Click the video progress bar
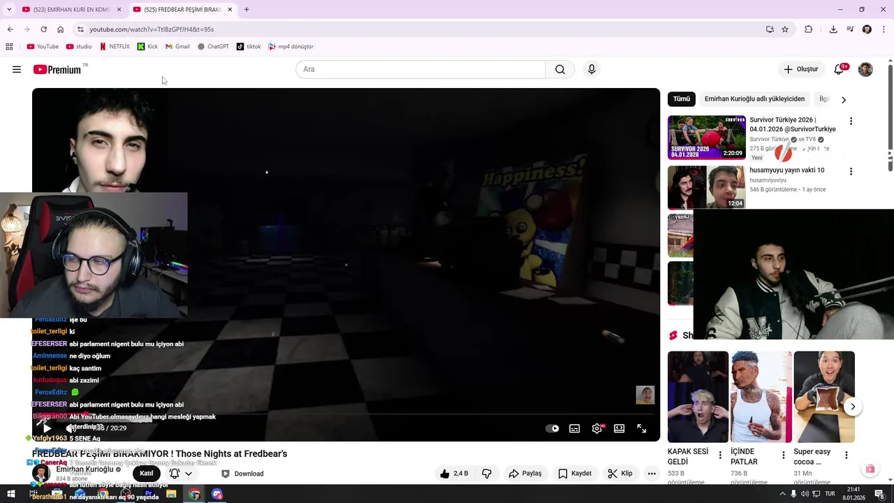 [346, 415]
